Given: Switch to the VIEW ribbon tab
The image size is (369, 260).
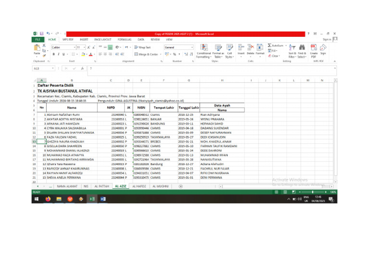Looking at the screenshot, I should (x=169, y=40).
